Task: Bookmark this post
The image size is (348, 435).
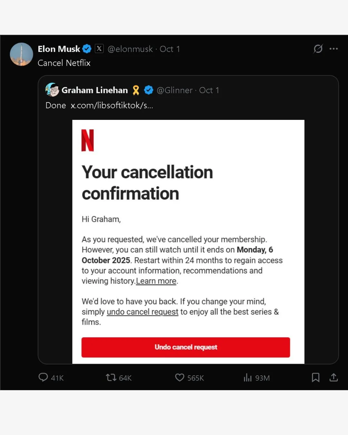Action: (x=315, y=377)
